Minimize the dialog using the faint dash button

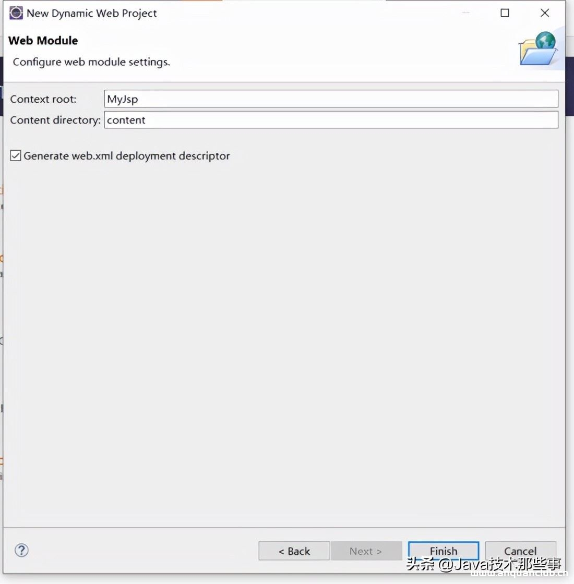pos(465,13)
